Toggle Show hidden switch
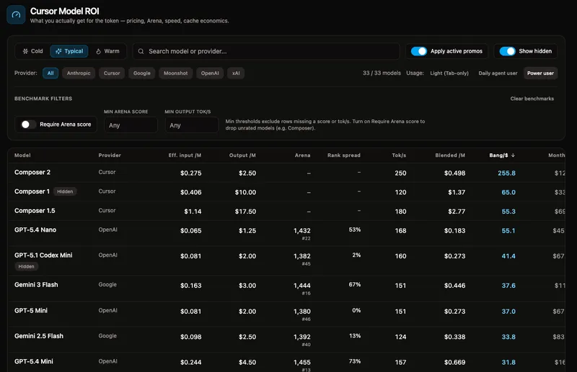 [507, 51]
